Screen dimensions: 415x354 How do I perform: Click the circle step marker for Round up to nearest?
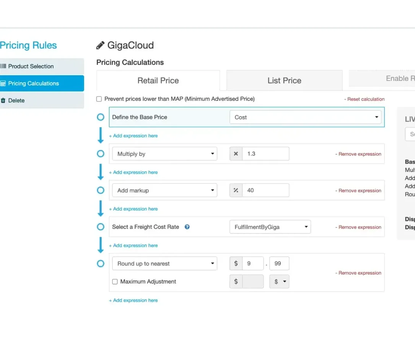tap(101, 263)
